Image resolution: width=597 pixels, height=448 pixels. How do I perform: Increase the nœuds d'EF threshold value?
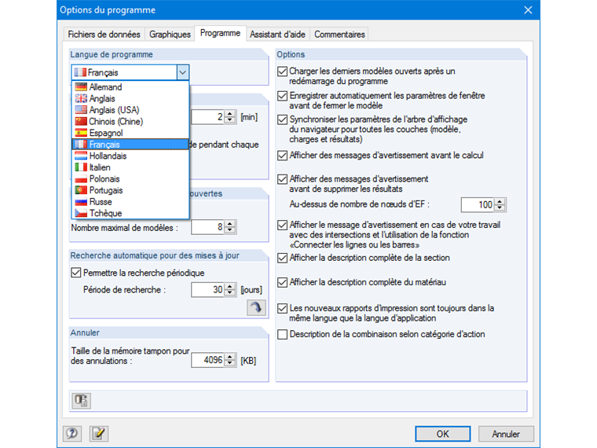coord(500,201)
